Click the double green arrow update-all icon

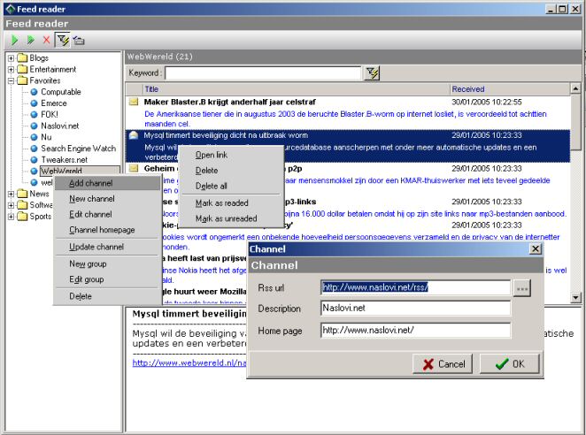click(x=31, y=40)
